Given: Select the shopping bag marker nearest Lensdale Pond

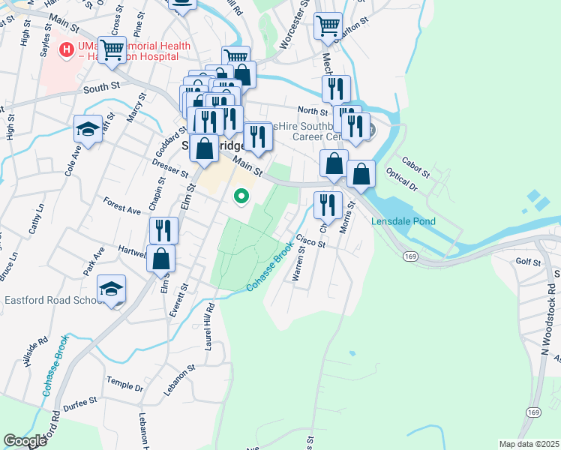Looking at the screenshot, I should (x=361, y=175).
